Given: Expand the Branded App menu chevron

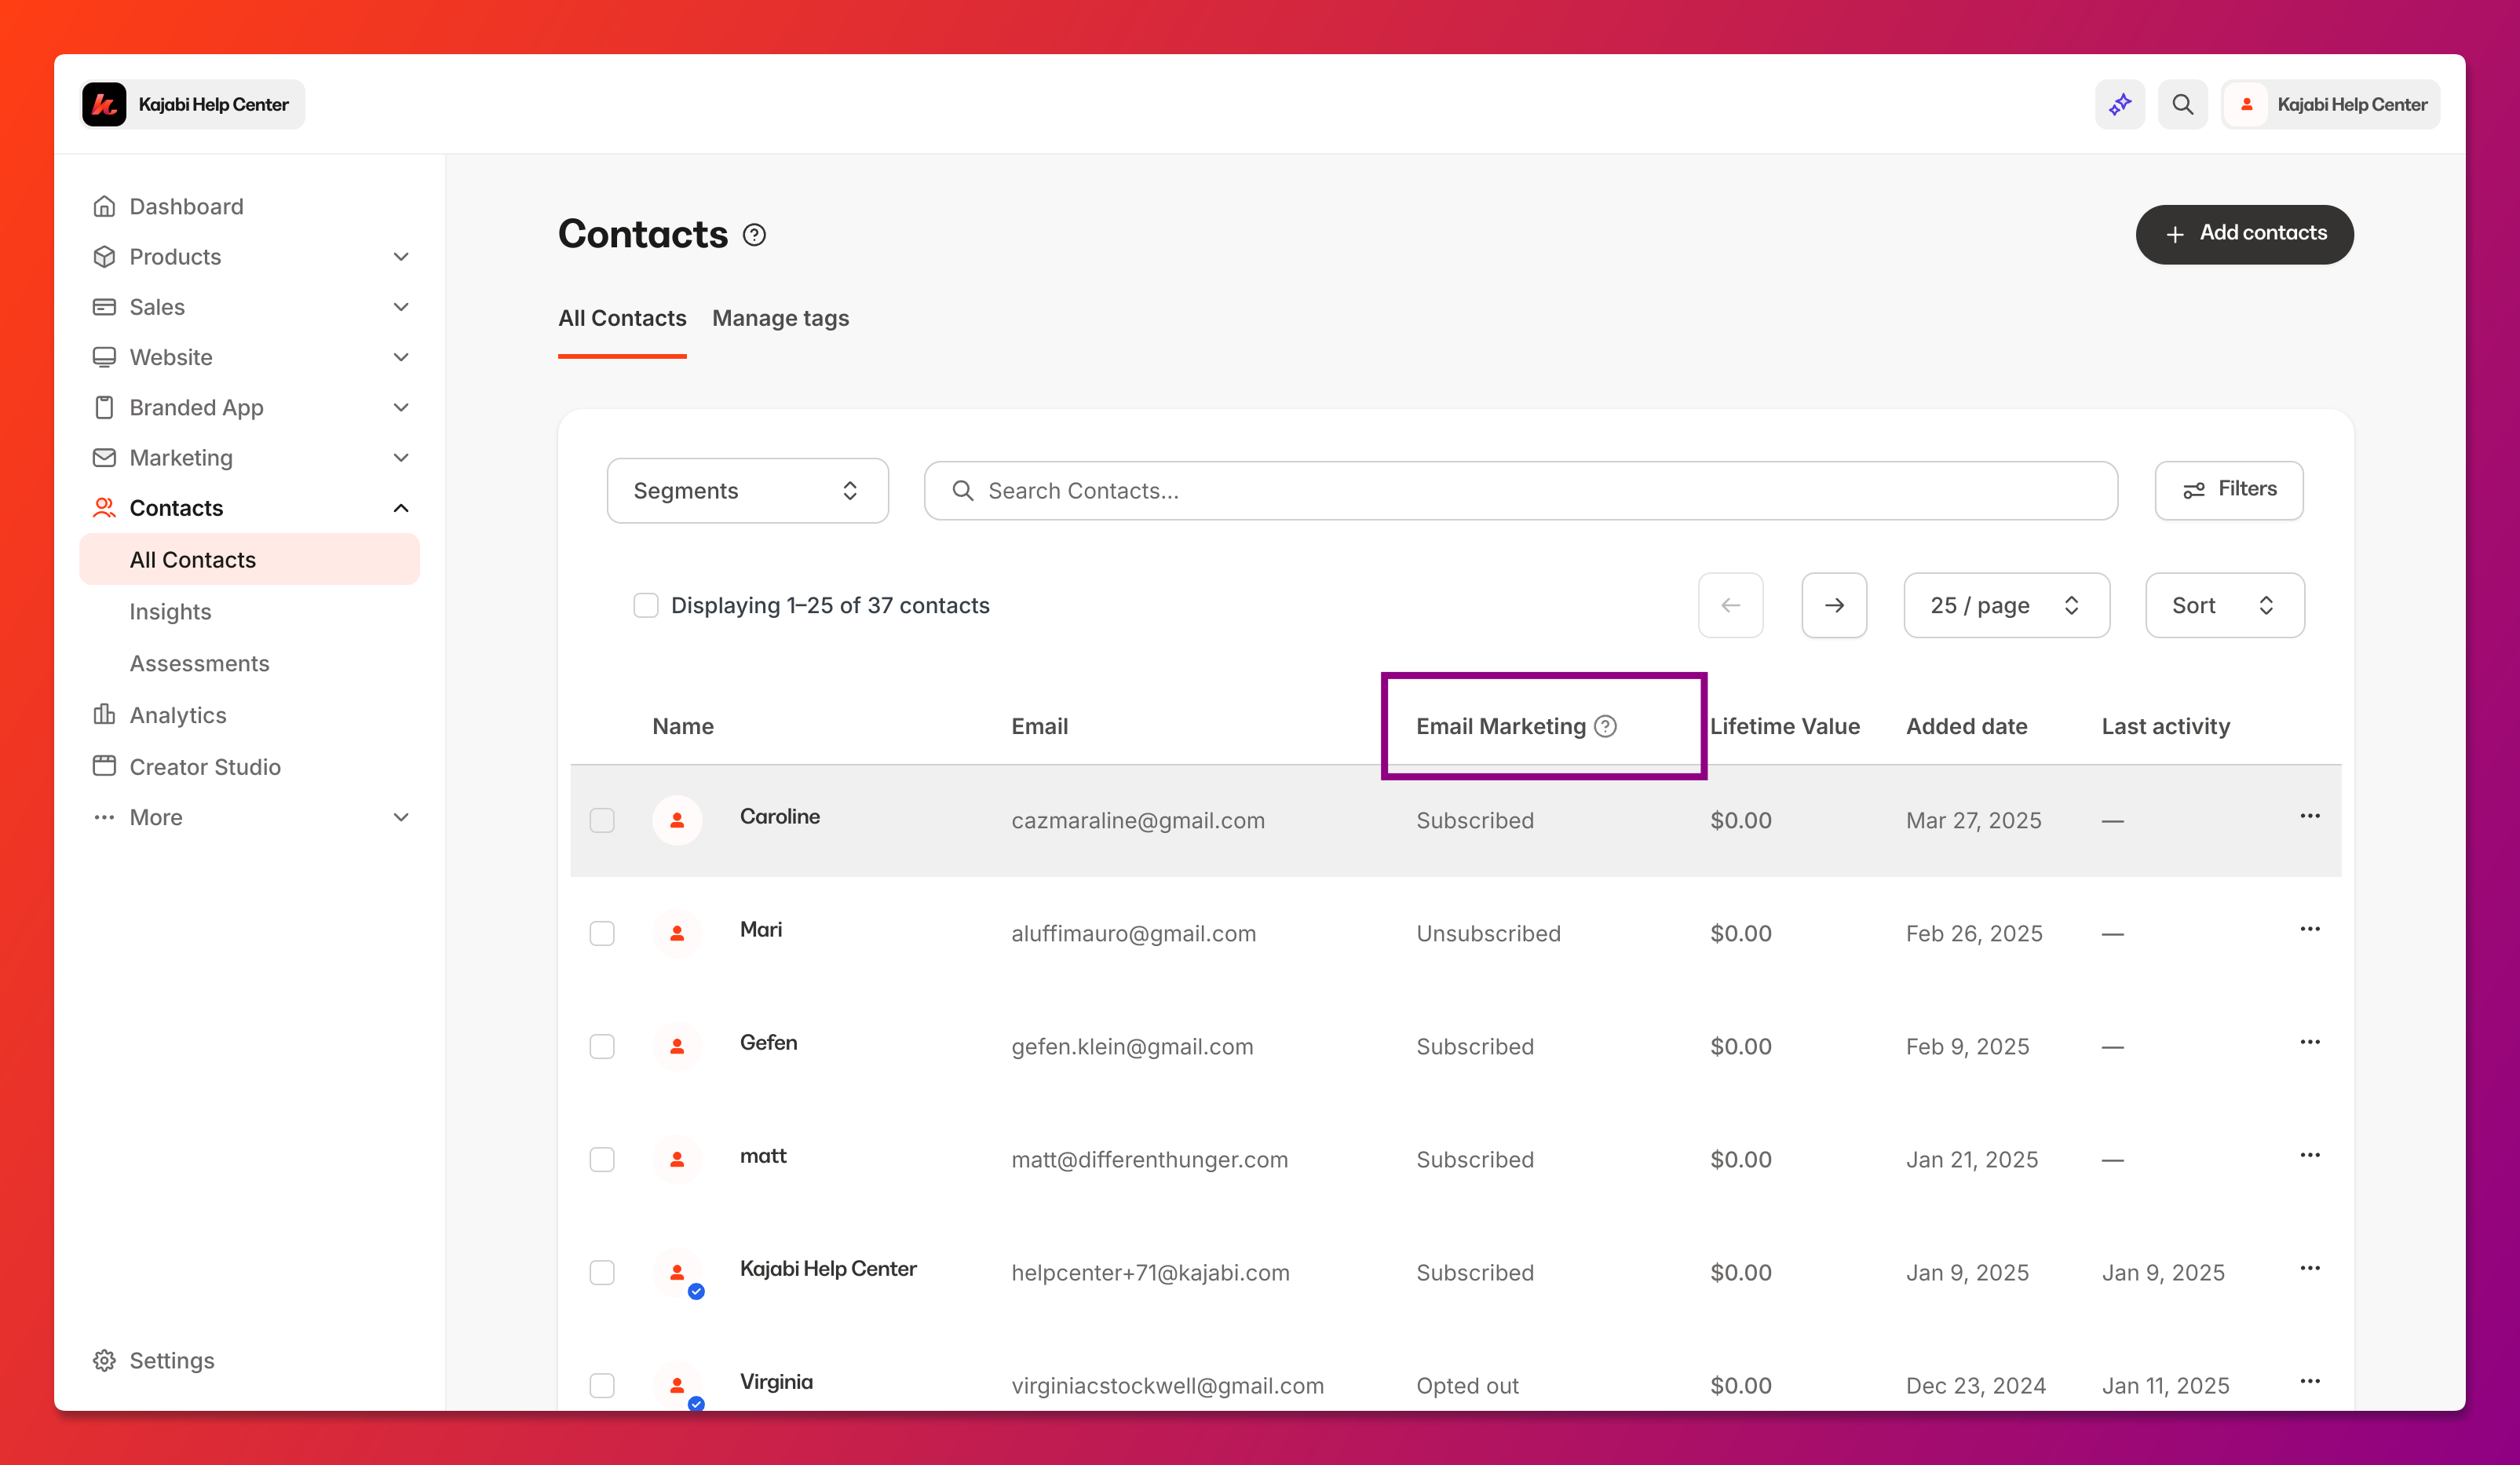Looking at the screenshot, I should tap(401, 407).
